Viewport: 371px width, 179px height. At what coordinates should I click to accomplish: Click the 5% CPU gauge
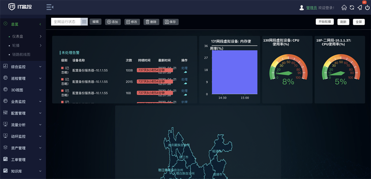[x=341, y=70]
